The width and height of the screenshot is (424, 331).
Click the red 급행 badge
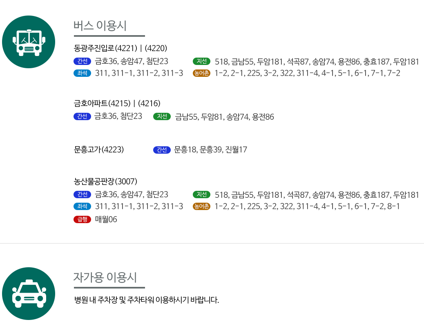tap(82, 219)
